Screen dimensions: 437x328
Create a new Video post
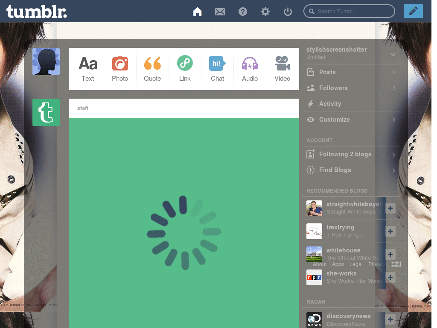tap(283, 69)
